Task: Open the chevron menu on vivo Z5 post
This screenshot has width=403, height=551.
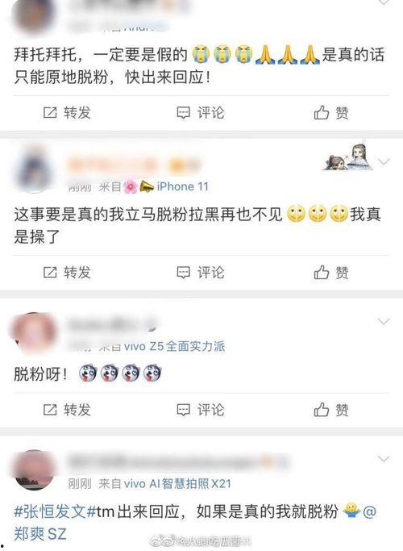Action: 384,322
